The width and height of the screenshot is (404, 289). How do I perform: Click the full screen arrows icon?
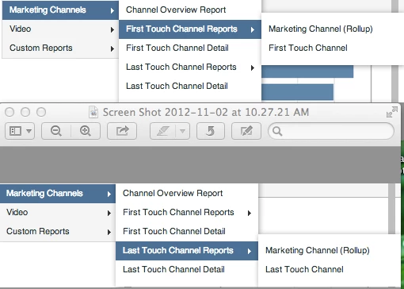click(392, 112)
